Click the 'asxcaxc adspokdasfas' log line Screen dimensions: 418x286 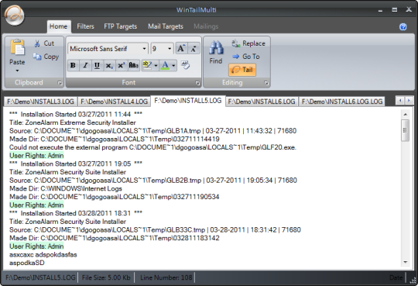(43, 254)
